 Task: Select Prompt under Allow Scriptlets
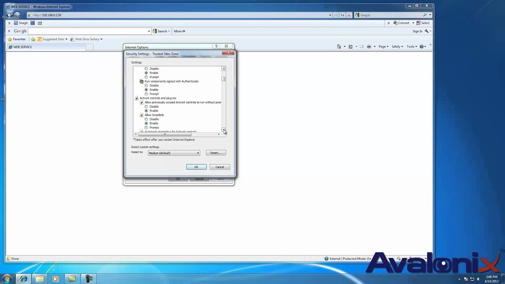[x=146, y=128]
